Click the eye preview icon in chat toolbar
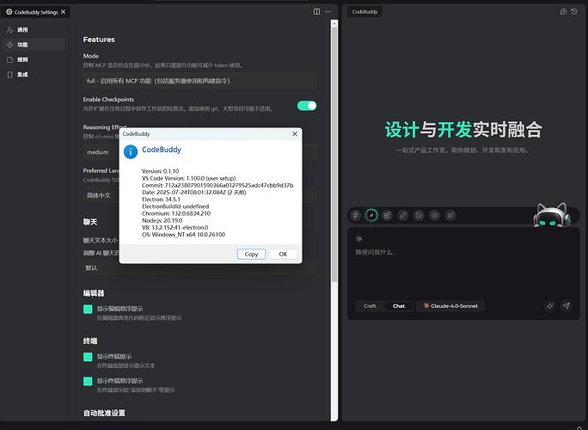 tap(435, 215)
